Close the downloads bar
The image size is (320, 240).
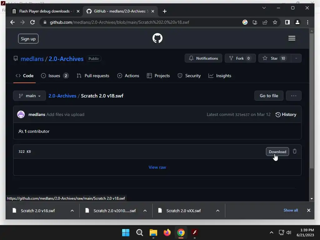(308, 210)
